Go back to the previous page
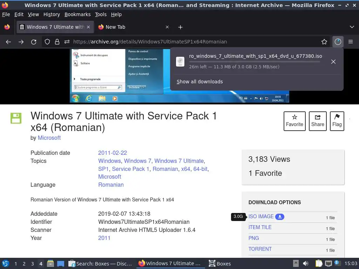This screenshot has height=269, width=359. pos(8,42)
